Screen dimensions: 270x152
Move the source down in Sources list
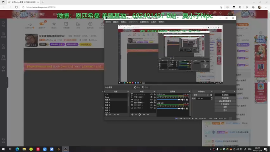tap(148, 115)
